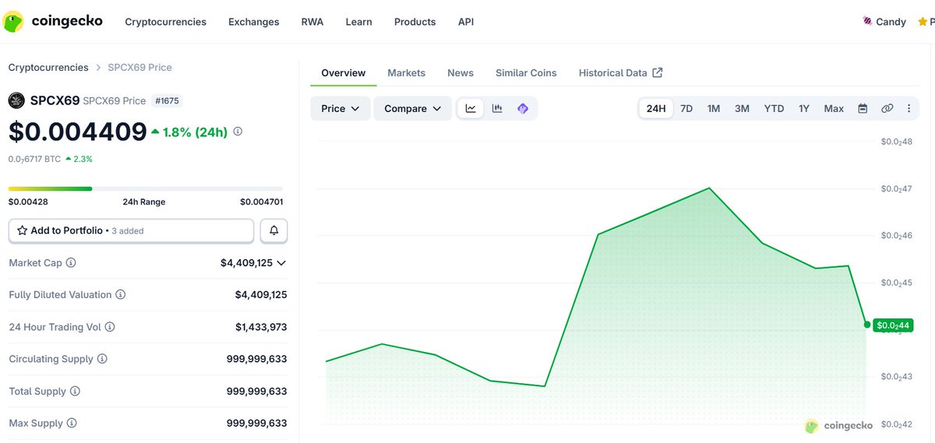The image size is (935, 443).
Task: Select the line chart view toggle
Action: pyautogui.click(x=471, y=108)
